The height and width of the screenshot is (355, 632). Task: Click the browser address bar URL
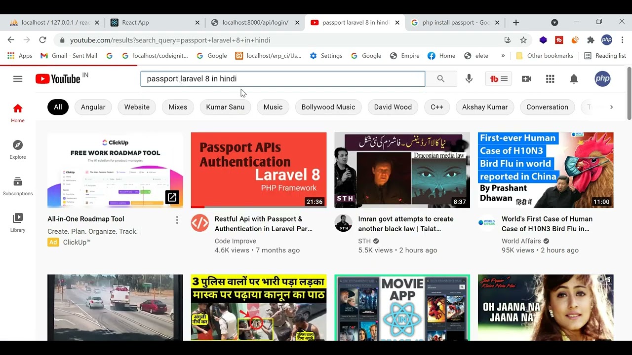170,40
